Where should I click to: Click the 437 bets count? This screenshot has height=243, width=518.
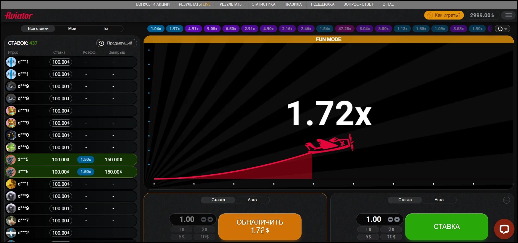point(33,43)
